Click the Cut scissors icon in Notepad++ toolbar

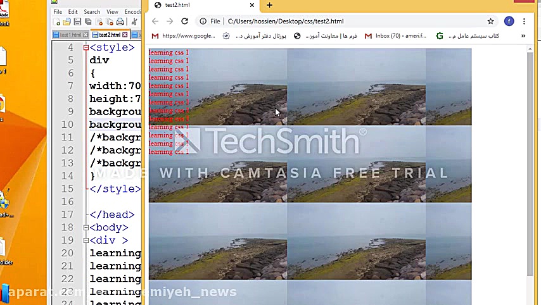134,22
